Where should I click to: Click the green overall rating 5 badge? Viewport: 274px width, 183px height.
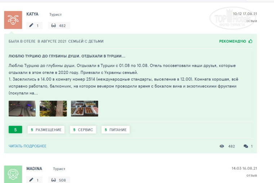tap(15, 130)
